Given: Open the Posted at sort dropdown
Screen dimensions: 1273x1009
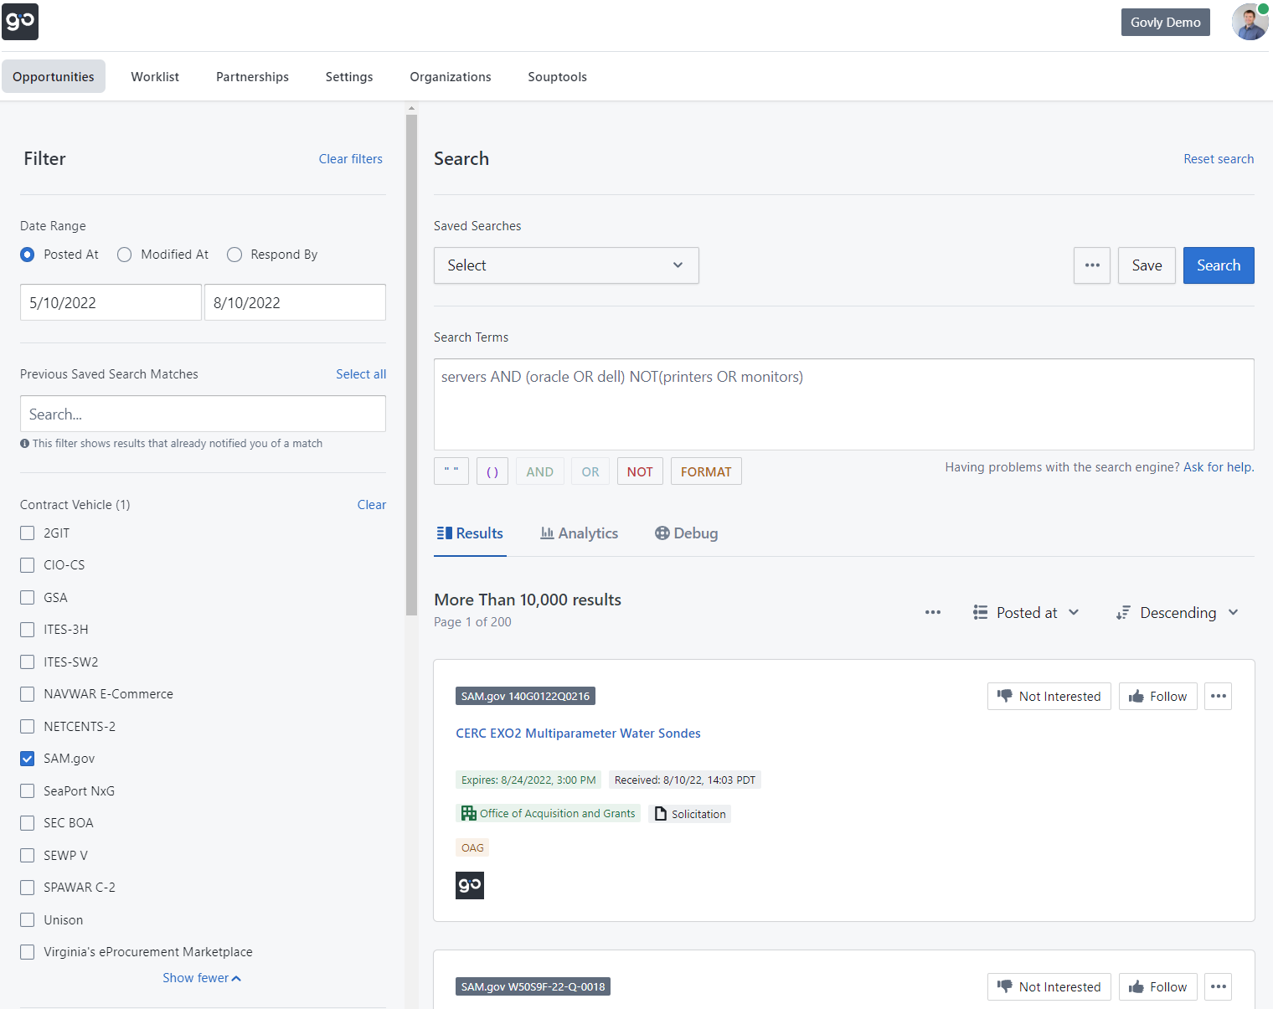Looking at the screenshot, I should coord(1027,612).
